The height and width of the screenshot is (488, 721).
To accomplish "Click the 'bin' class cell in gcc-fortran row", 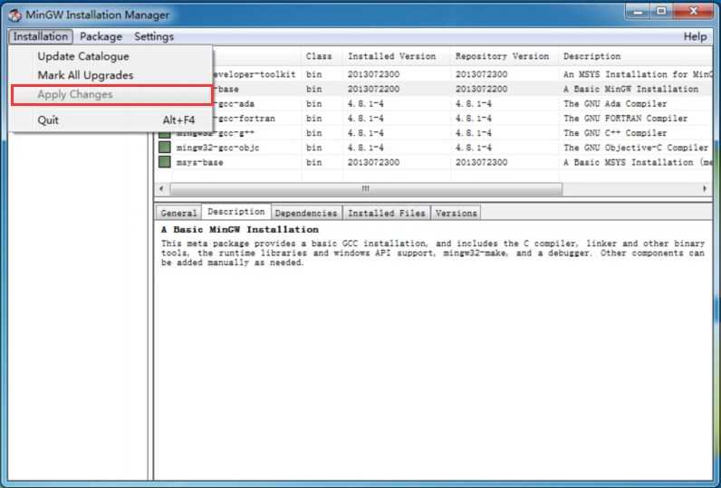I will click(314, 118).
